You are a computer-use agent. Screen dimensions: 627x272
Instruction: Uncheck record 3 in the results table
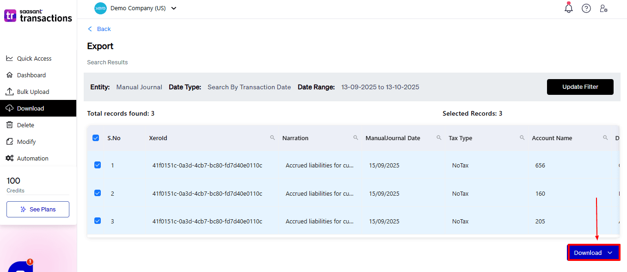point(97,221)
